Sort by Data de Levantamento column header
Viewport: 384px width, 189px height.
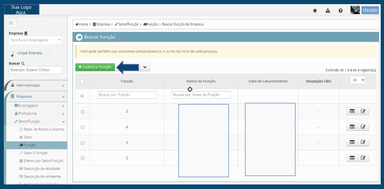click(x=268, y=81)
